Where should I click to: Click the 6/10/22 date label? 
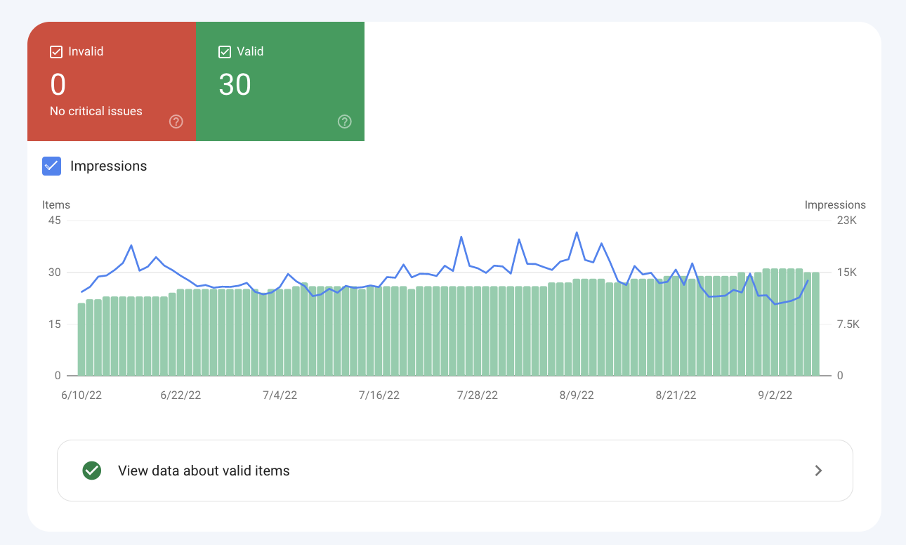pos(81,395)
